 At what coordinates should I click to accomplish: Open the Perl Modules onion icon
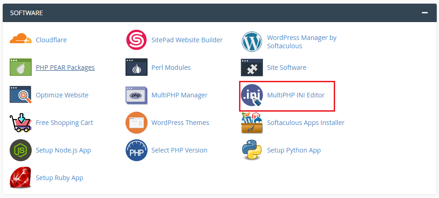137,67
